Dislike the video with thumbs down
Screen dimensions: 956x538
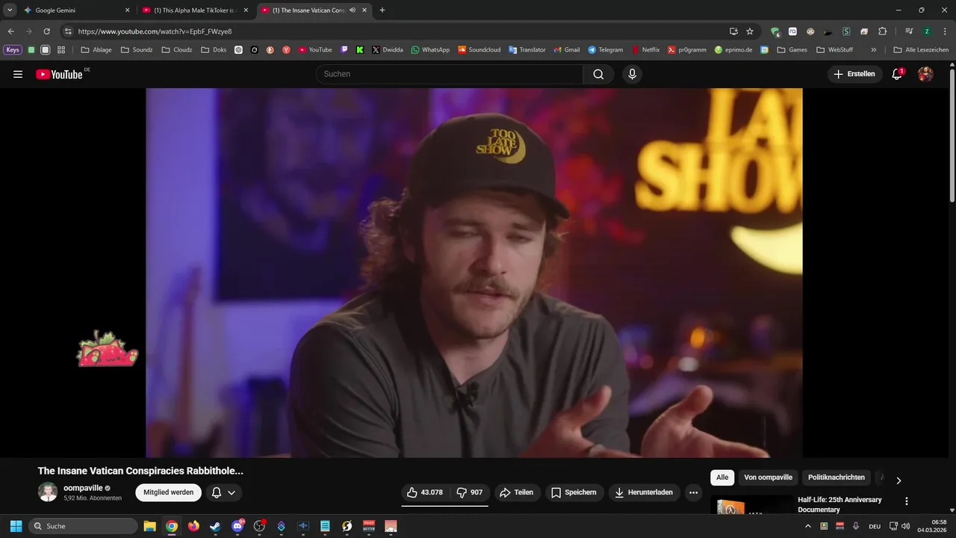tap(470, 492)
